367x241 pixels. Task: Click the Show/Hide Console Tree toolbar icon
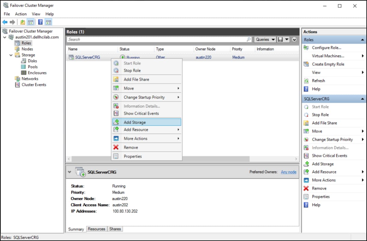point(30,22)
